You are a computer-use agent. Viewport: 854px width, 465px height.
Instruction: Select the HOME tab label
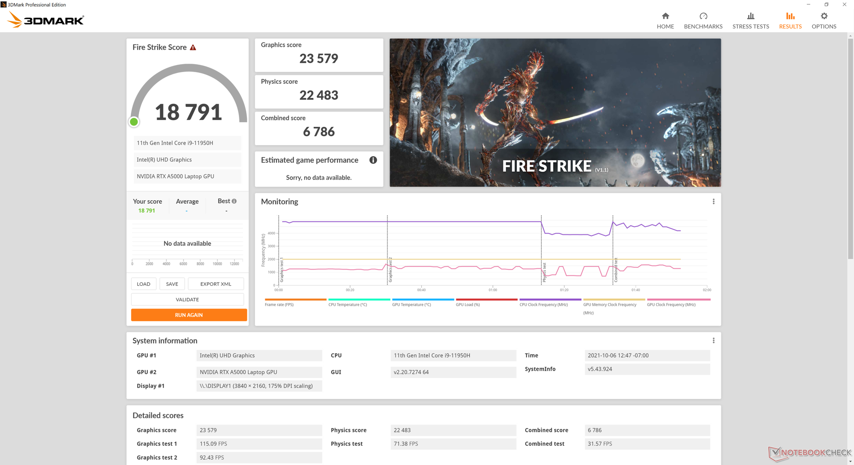665,27
